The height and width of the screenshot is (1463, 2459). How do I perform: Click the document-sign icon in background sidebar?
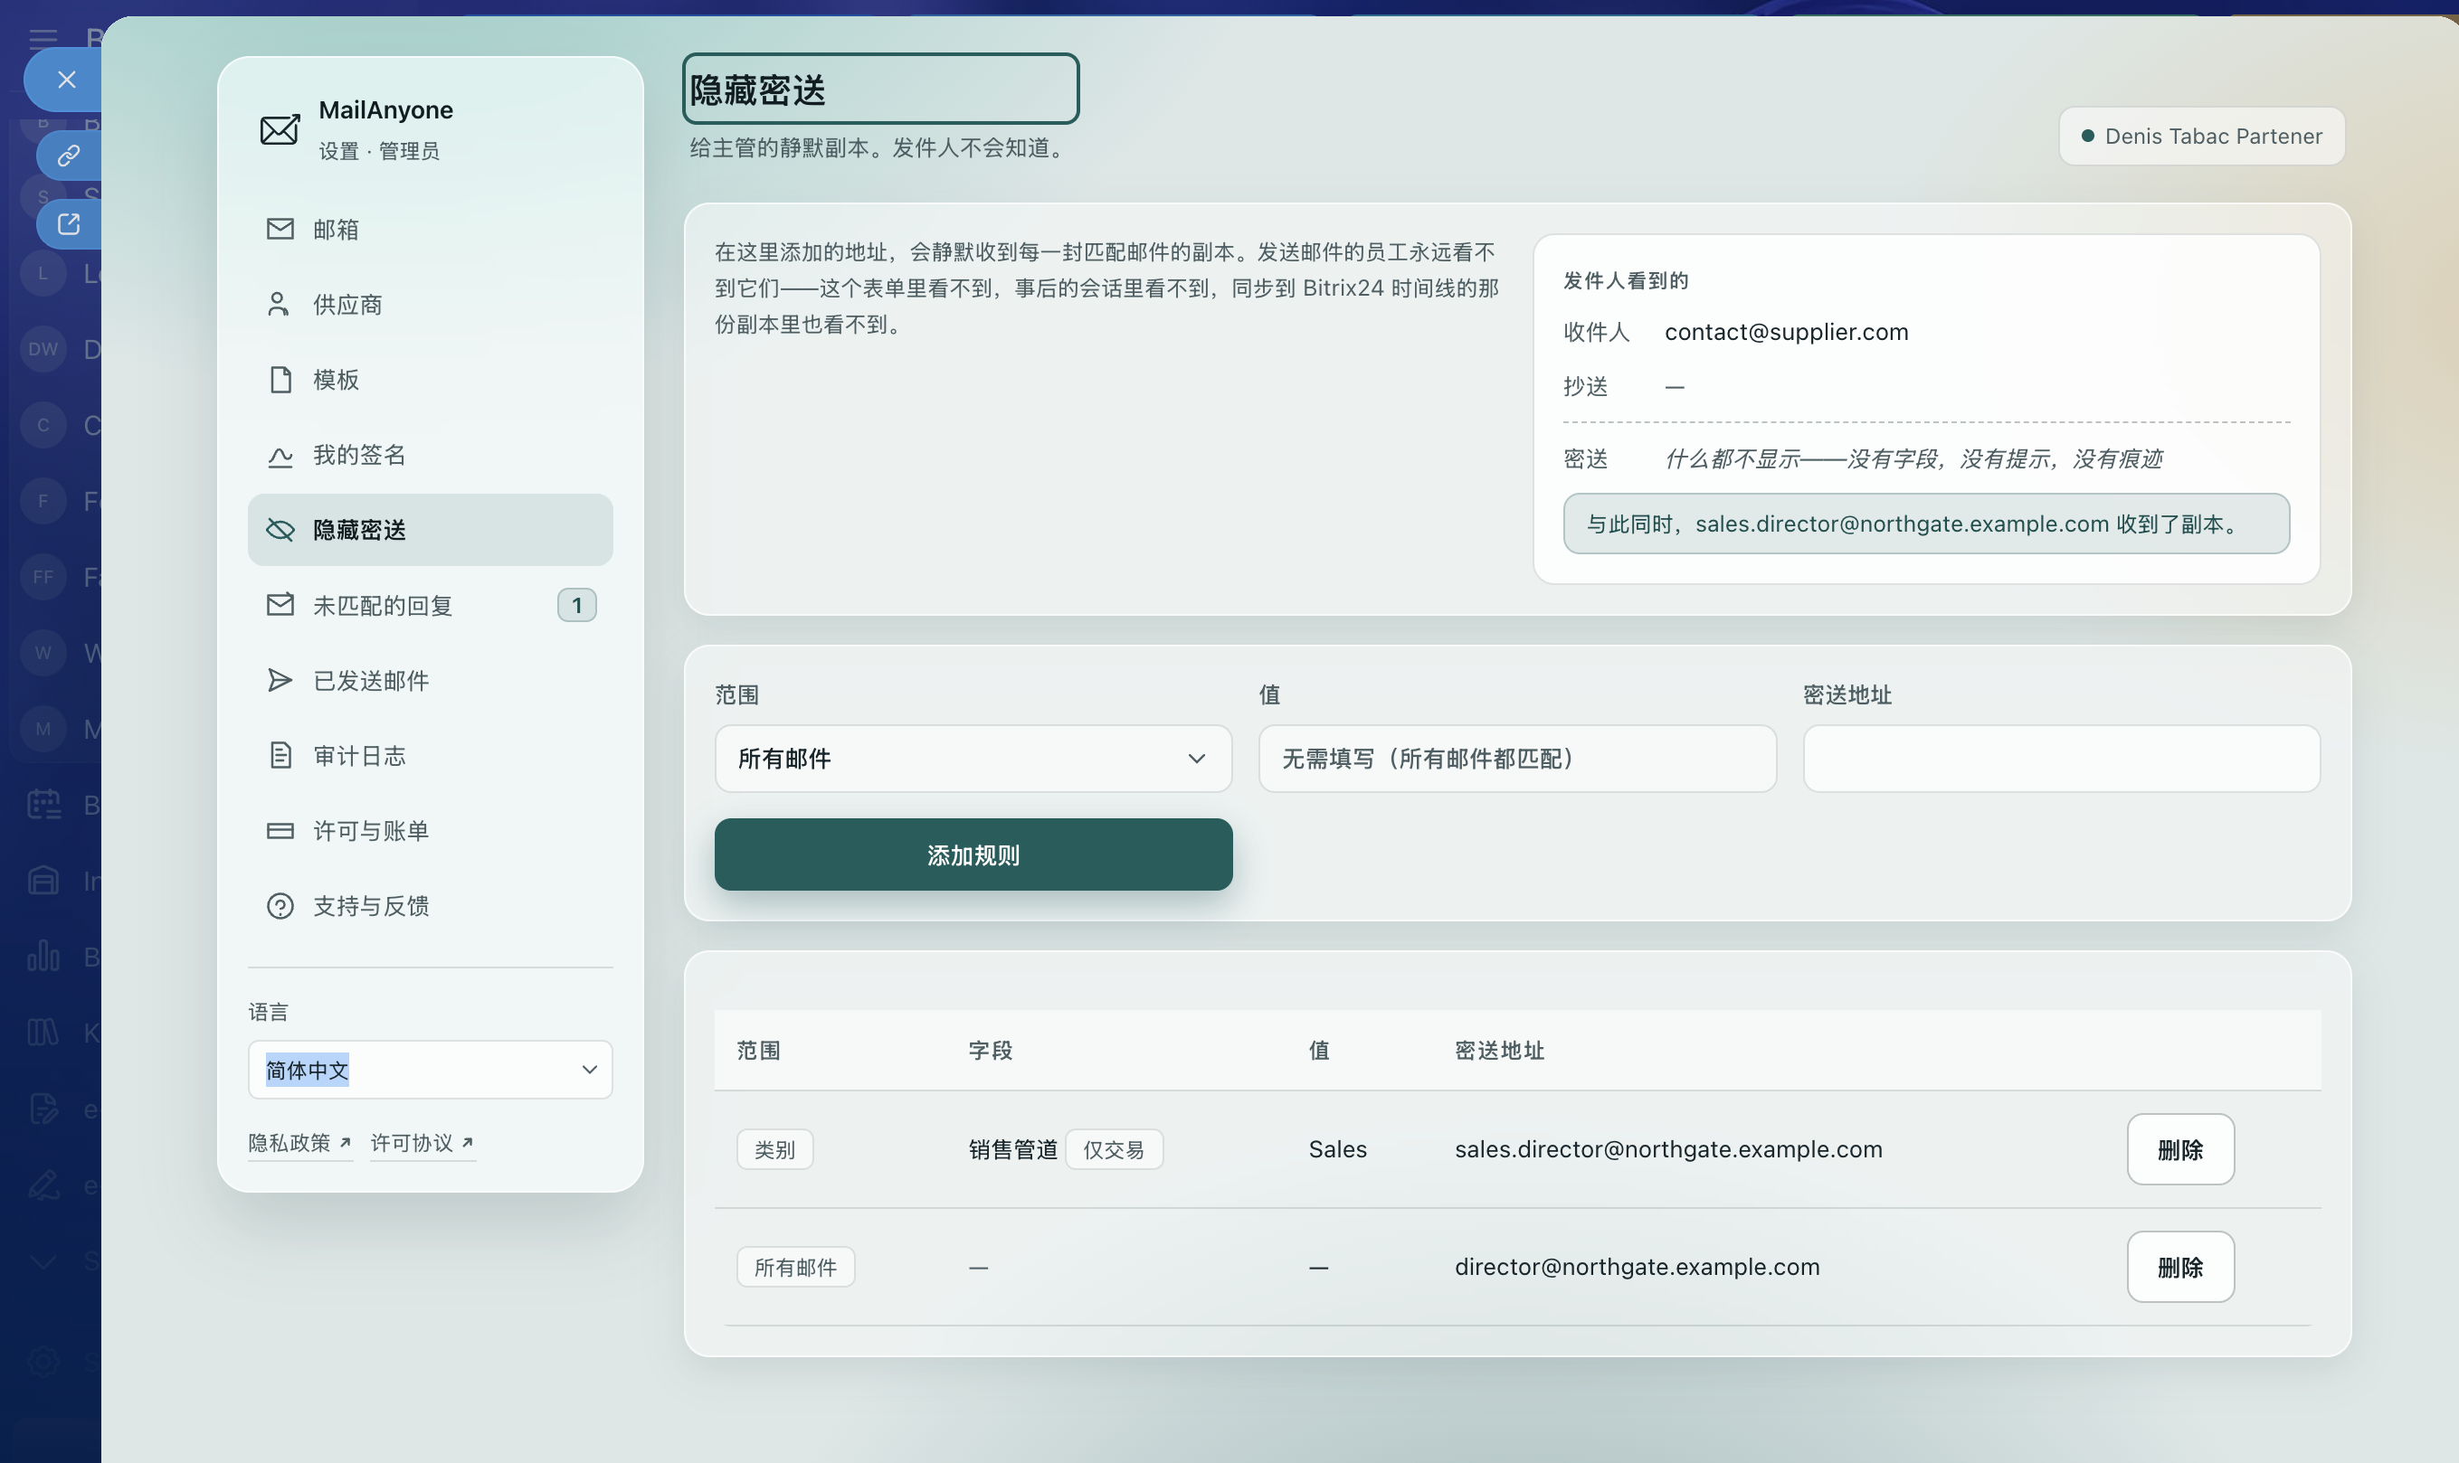click(43, 1108)
